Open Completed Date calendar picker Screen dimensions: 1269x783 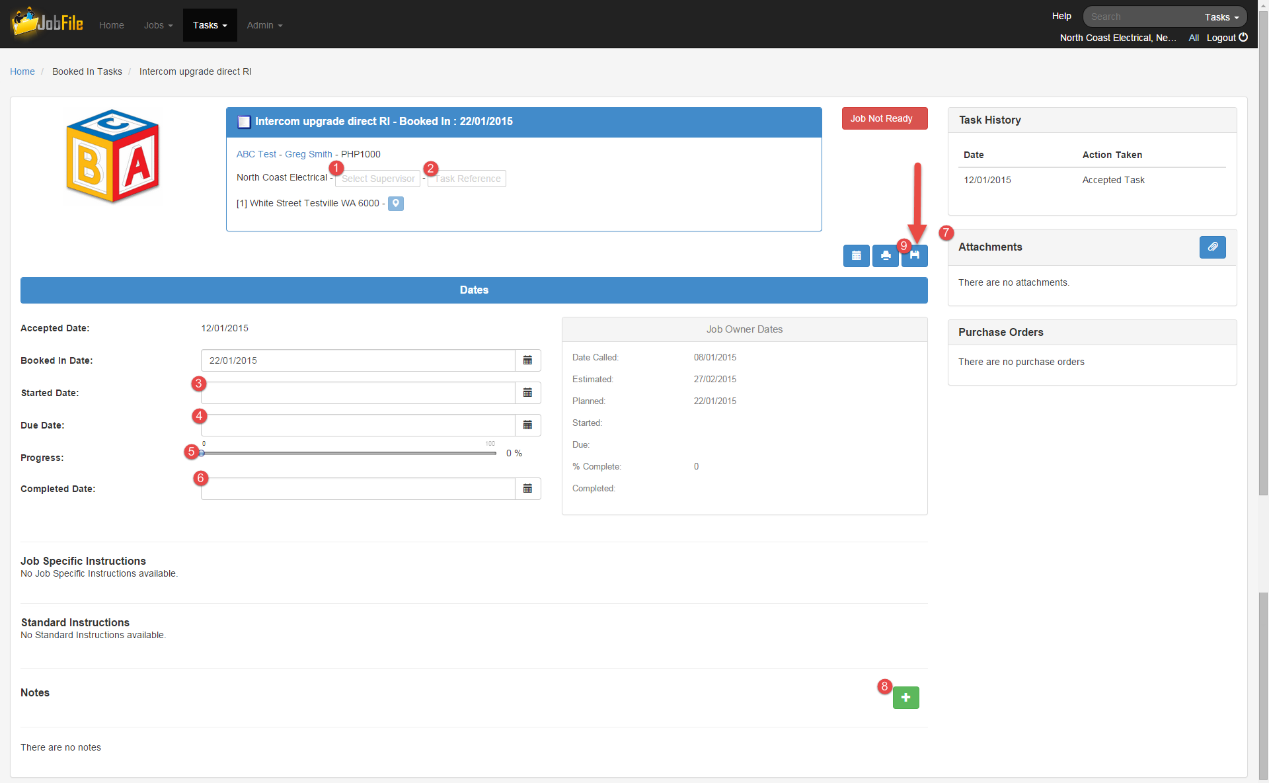[x=527, y=489]
